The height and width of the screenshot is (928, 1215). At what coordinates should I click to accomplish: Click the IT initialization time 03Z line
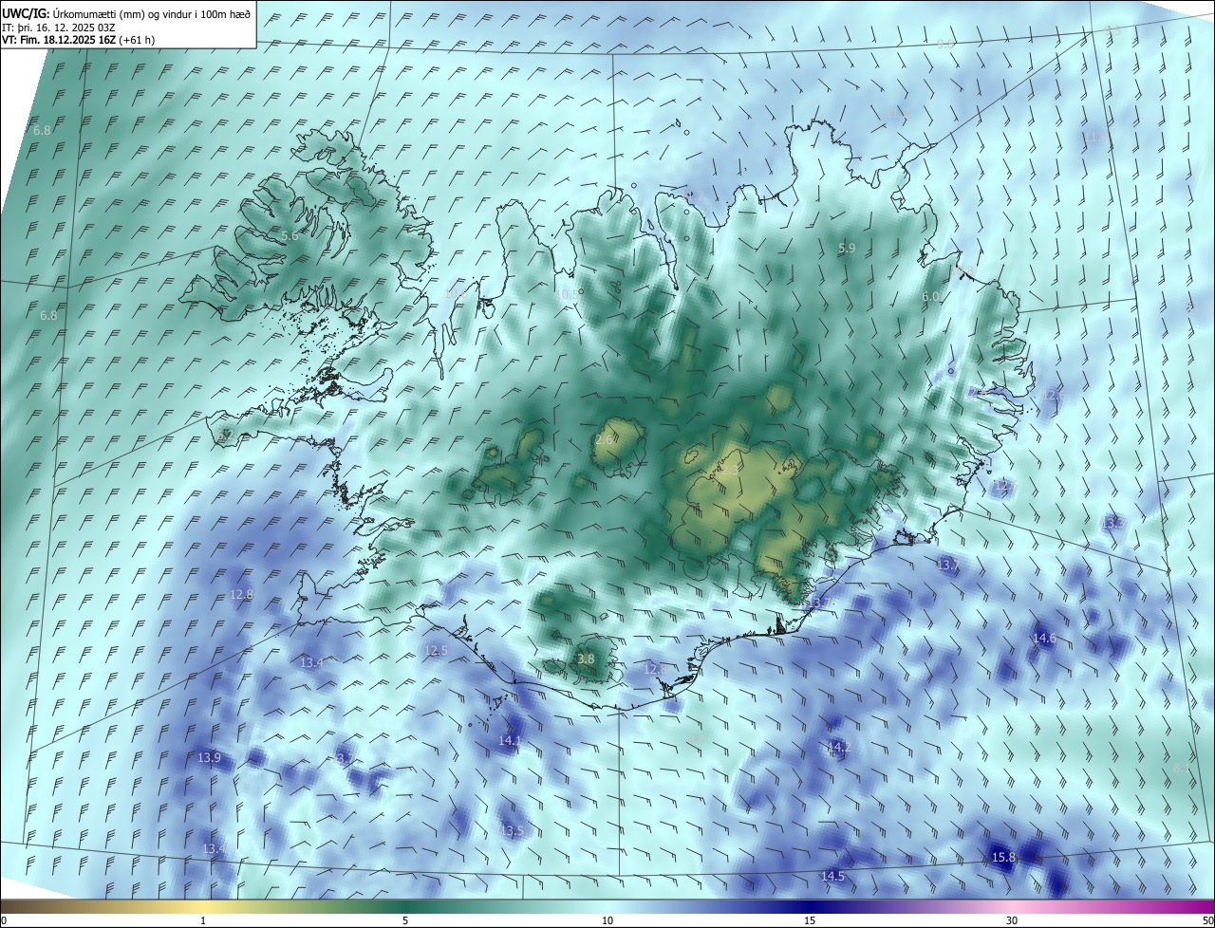(x=59, y=28)
